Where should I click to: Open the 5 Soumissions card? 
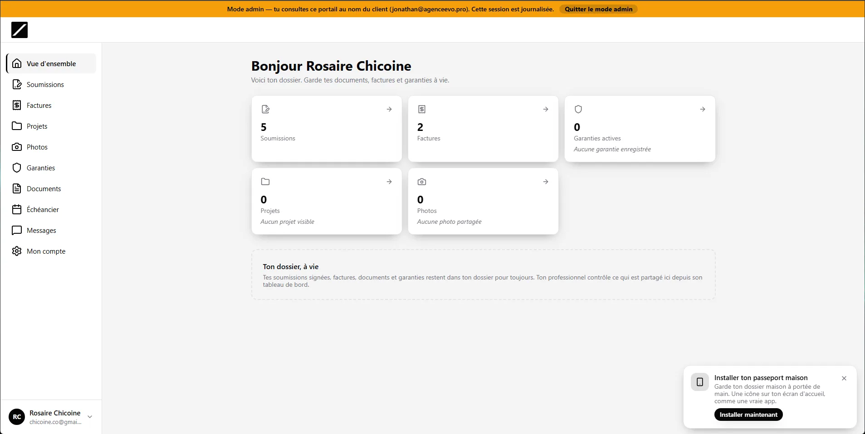pyautogui.click(x=327, y=129)
